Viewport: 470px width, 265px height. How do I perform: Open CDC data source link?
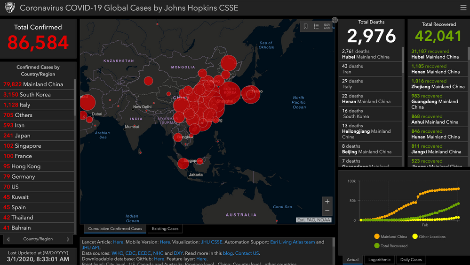[130, 253]
